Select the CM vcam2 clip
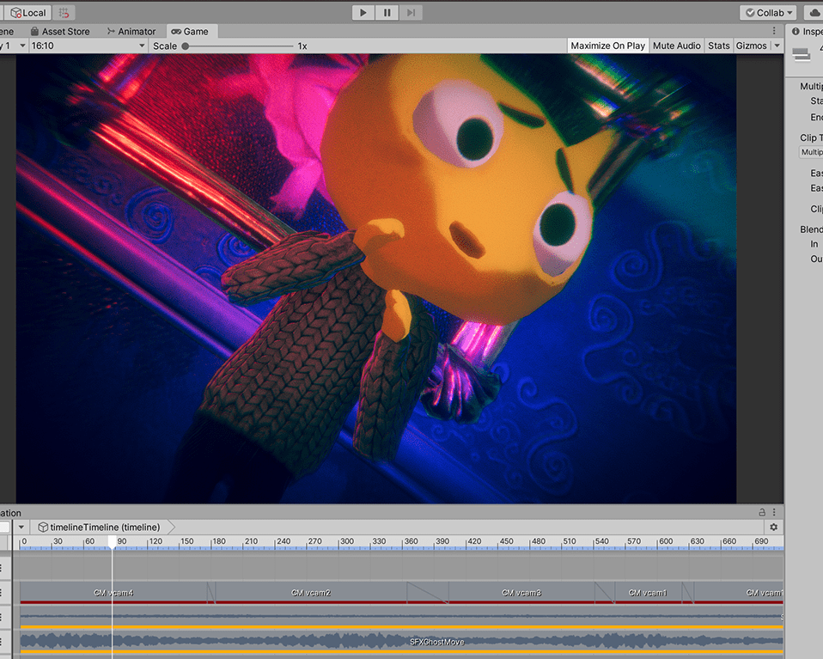823x659 pixels. [x=311, y=592]
